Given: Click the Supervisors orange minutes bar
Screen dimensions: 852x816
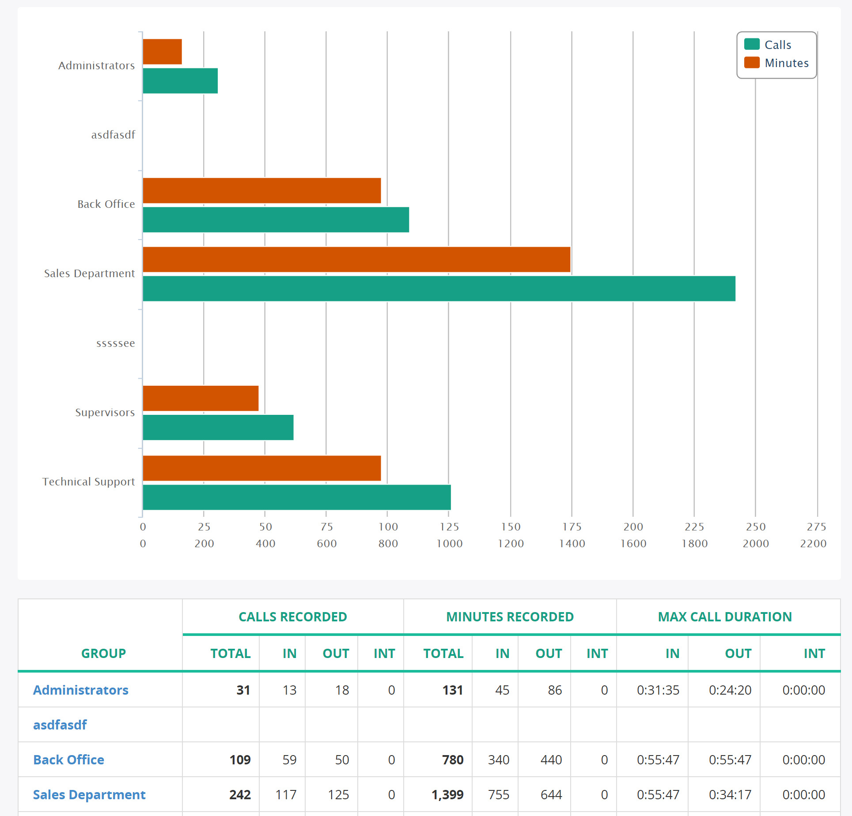Looking at the screenshot, I should coord(201,399).
